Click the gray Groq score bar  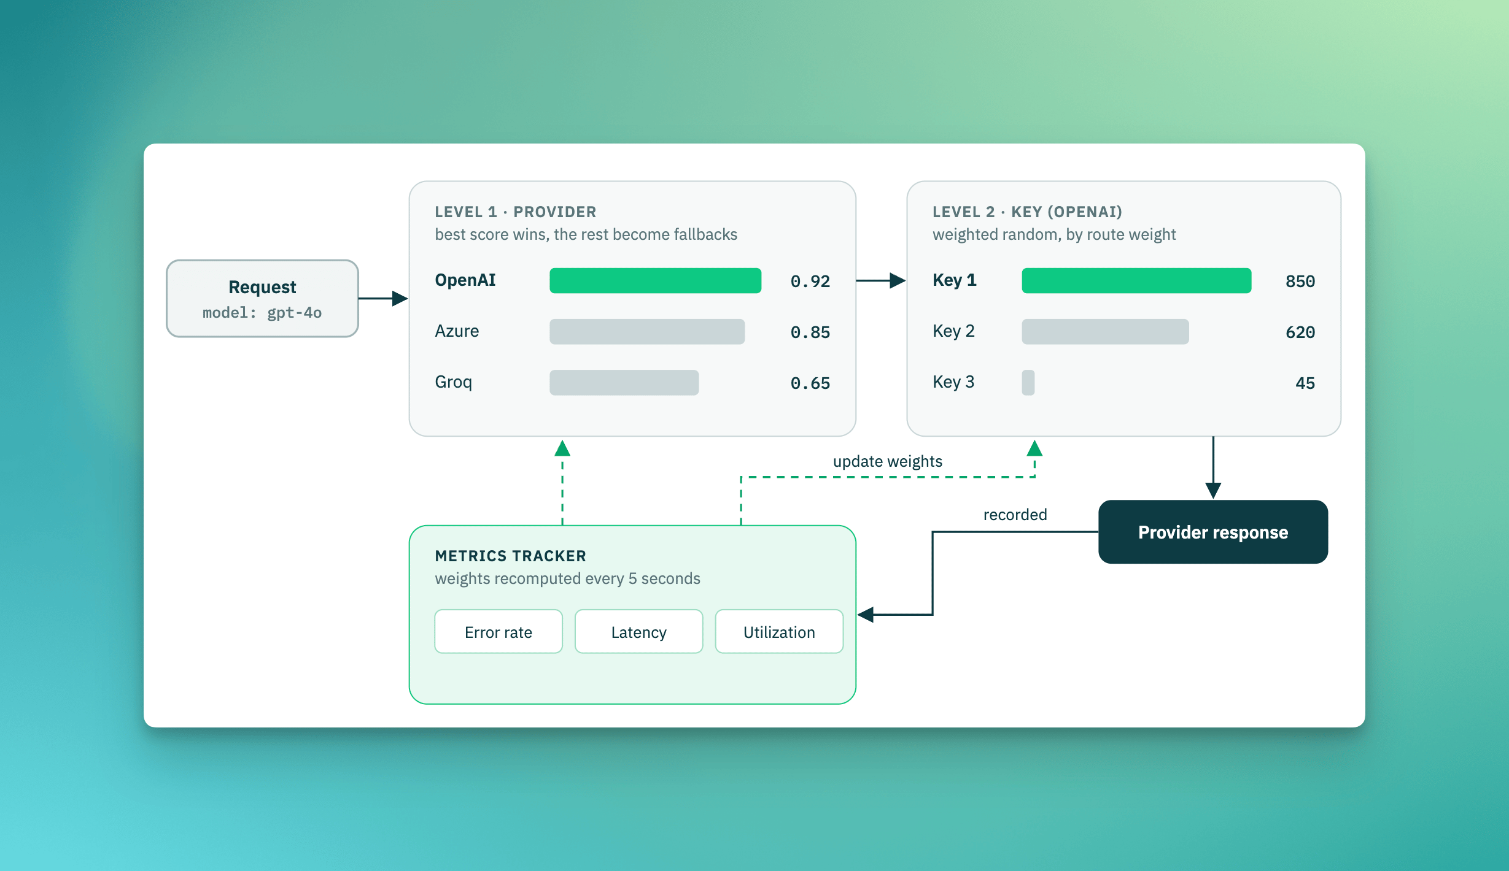(x=624, y=382)
